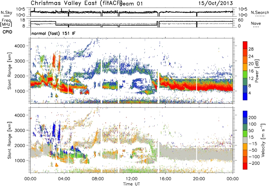Image resolution: width=269 pixels, height=186 pixels.
Task: Click the 'Christmas Valley East (fitACF)' title
Action: point(76,3)
